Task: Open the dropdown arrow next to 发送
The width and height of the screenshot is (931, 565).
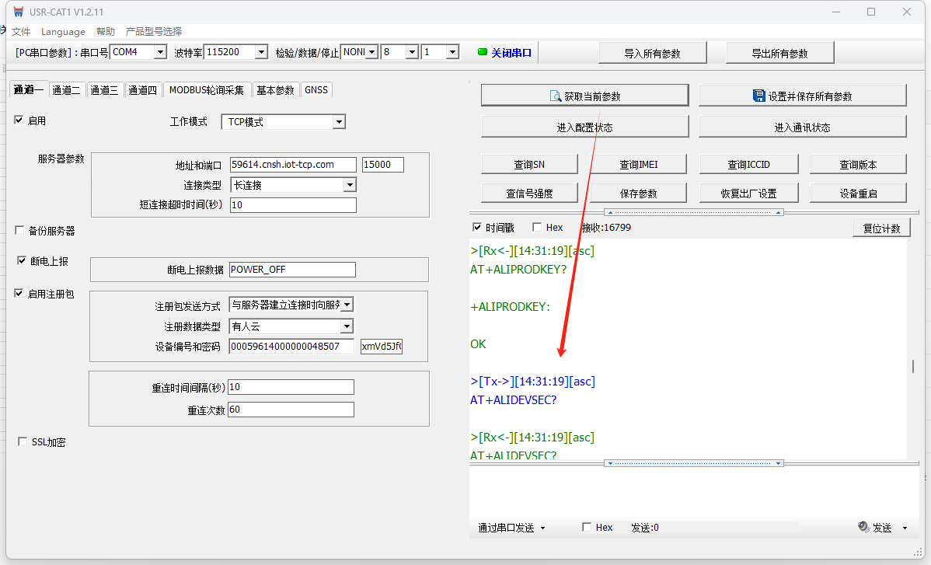Action: coord(905,528)
